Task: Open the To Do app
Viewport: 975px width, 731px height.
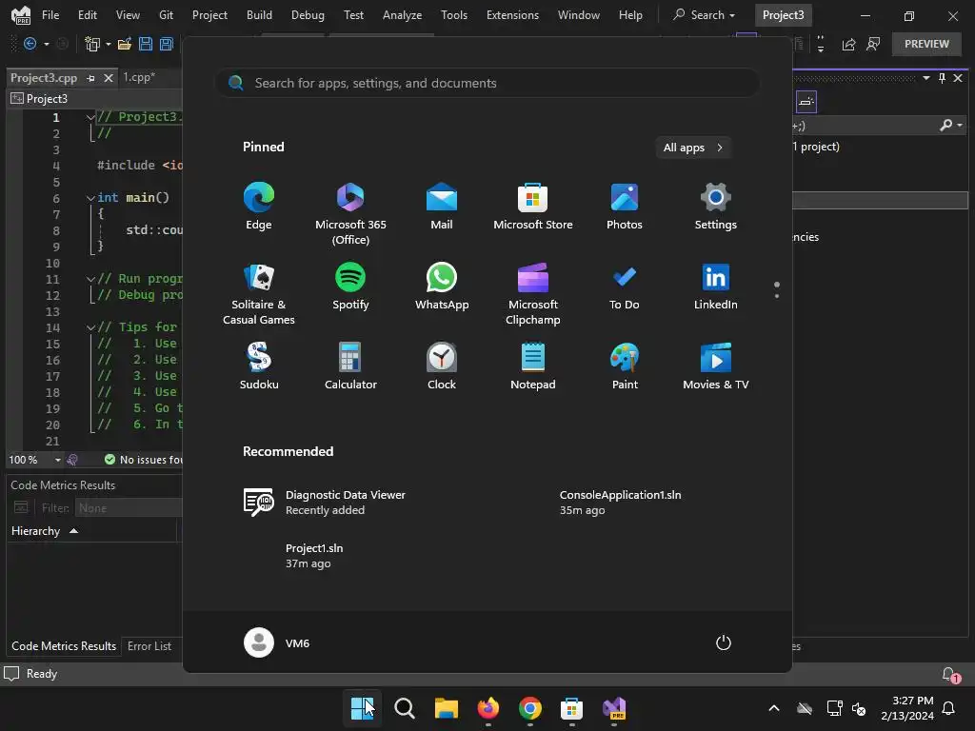Action: coord(625,286)
